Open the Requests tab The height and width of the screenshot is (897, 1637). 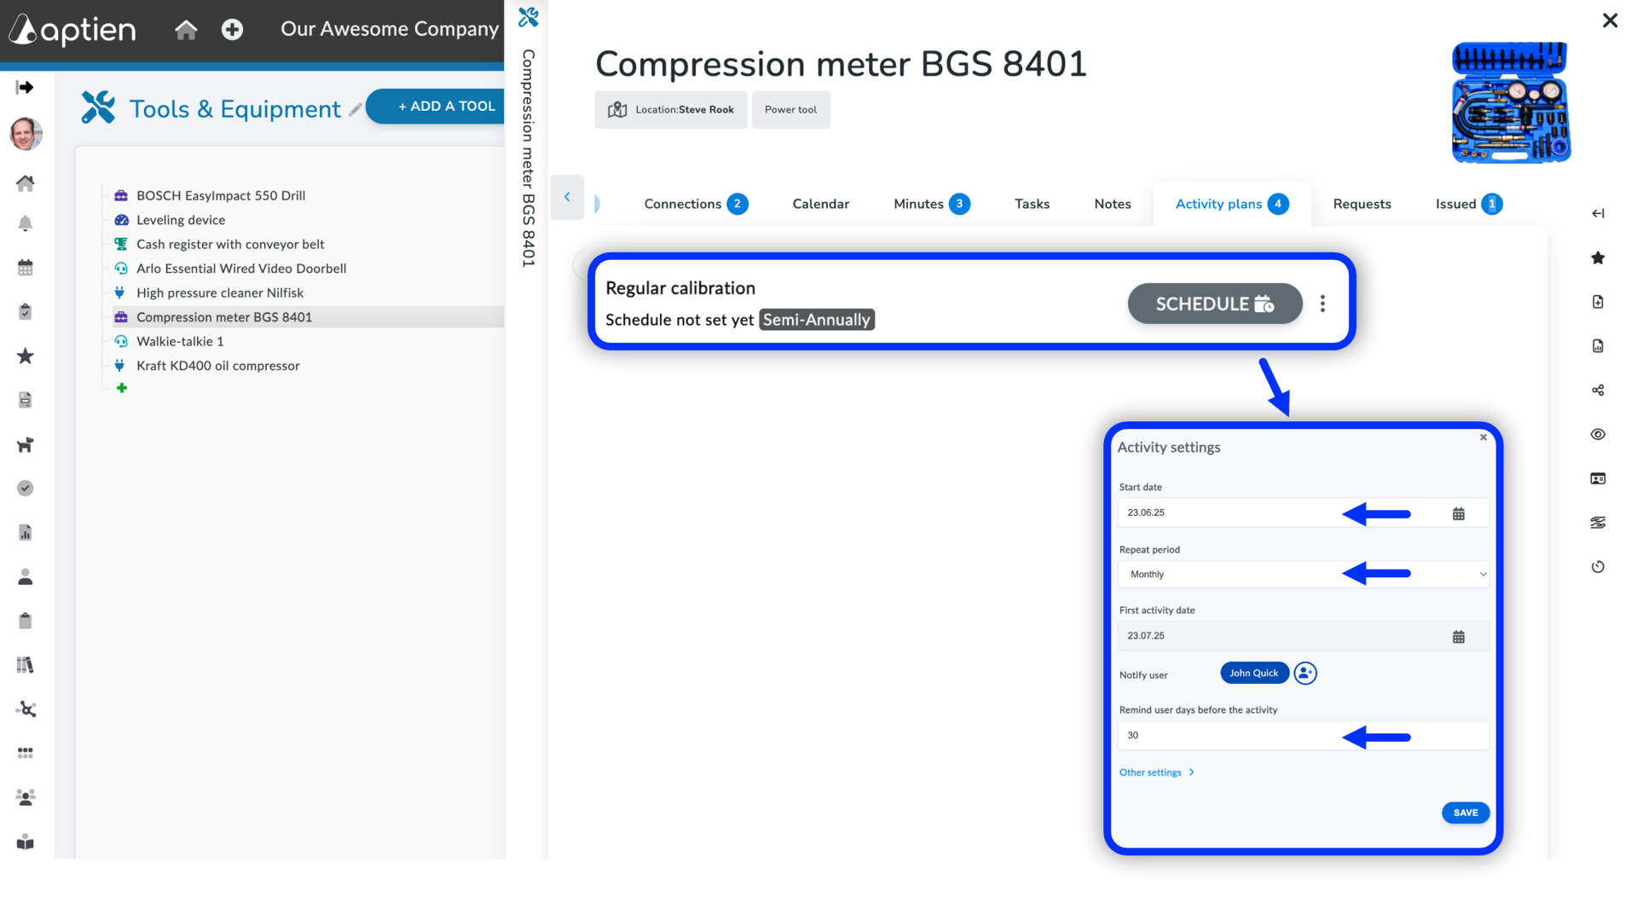click(x=1362, y=204)
